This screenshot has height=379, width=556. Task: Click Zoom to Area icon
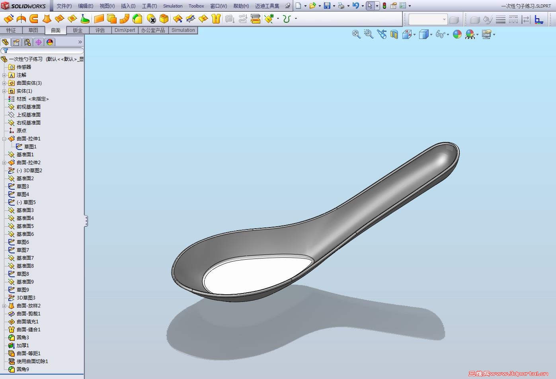tap(369, 35)
